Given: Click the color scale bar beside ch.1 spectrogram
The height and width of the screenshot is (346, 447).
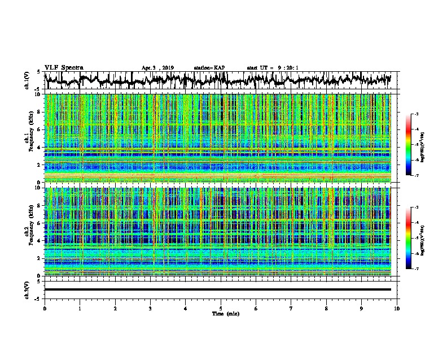Looking at the screenshot, I should [408, 145].
